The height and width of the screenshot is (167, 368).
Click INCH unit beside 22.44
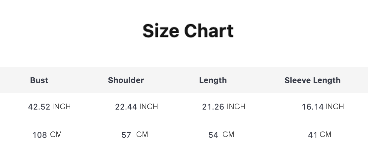149,107
